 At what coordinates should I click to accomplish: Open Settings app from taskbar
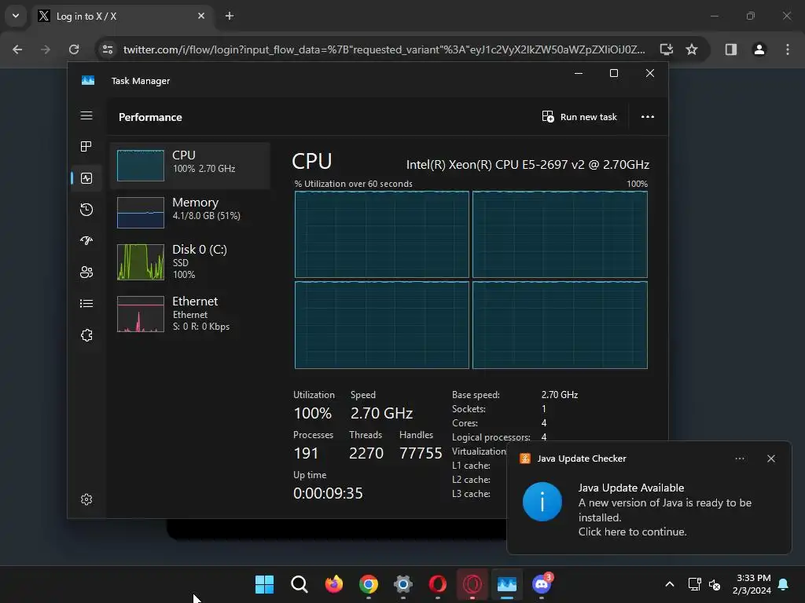pyautogui.click(x=403, y=584)
